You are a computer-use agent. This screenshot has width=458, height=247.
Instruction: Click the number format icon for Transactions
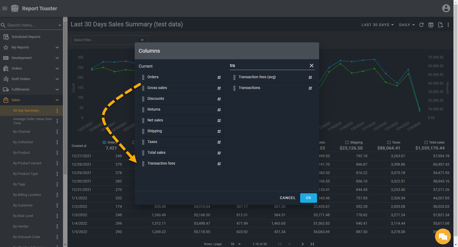click(310, 88)
